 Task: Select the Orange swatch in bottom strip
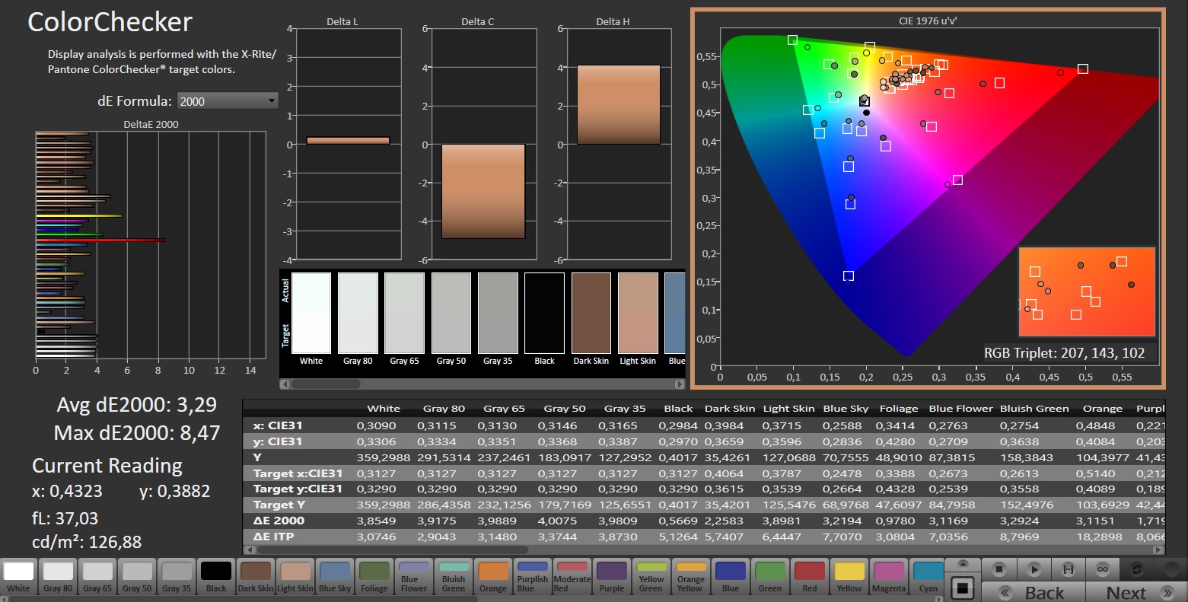(x=493, y=575)
